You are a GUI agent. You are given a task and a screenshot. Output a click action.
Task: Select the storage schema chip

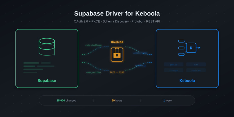173,70
